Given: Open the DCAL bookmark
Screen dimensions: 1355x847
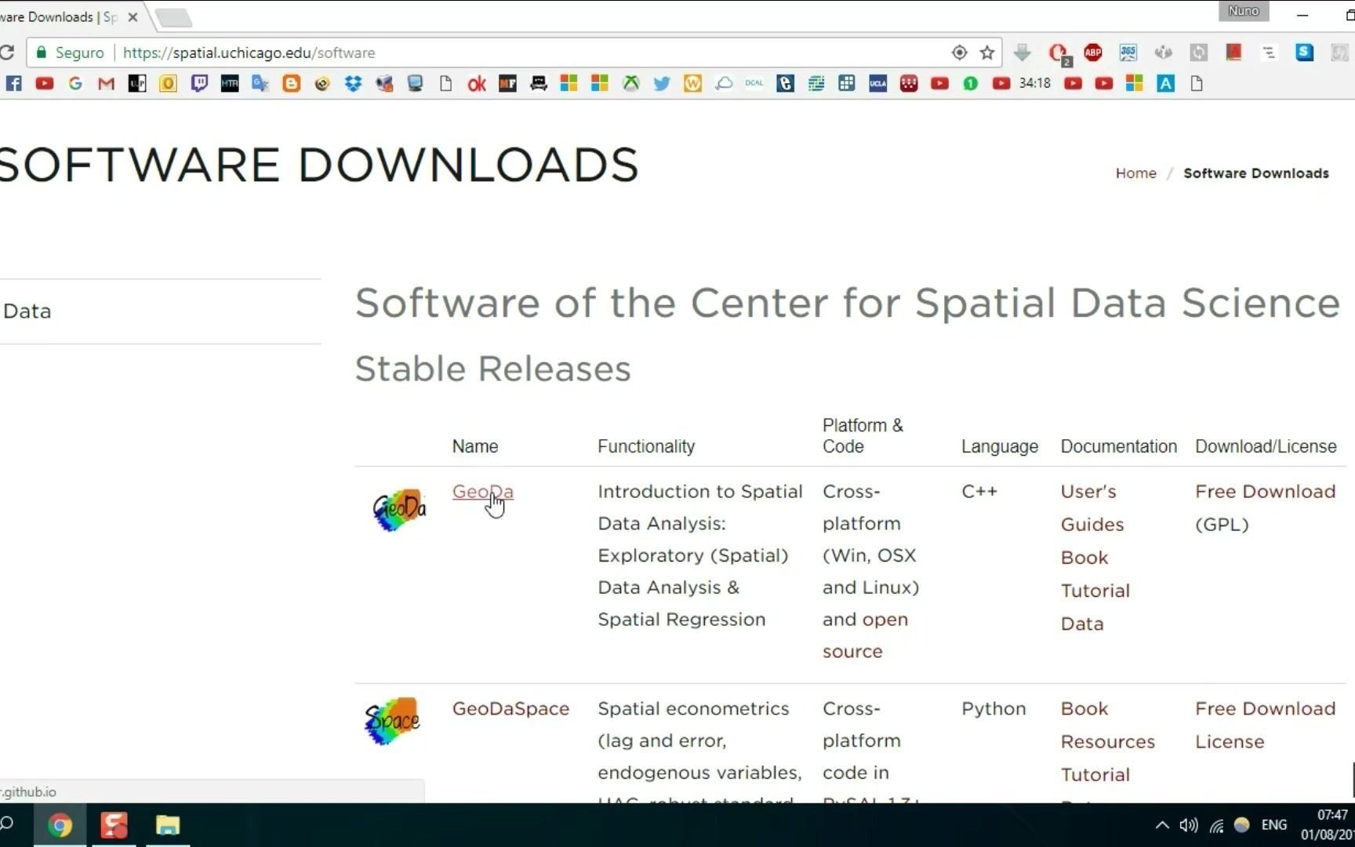Looking at the screenshot, I should 754,83.
